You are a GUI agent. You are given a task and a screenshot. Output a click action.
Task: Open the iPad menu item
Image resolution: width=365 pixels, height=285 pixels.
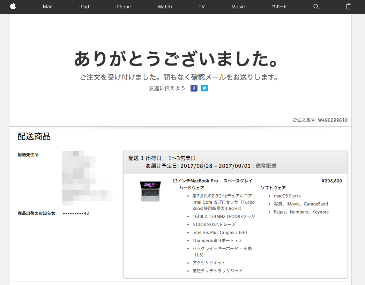[x=84, y=7]
